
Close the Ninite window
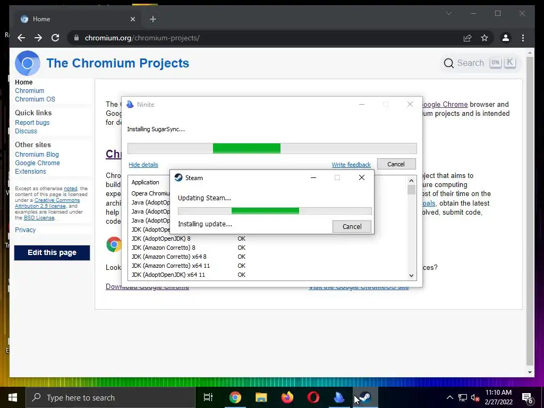410,105
